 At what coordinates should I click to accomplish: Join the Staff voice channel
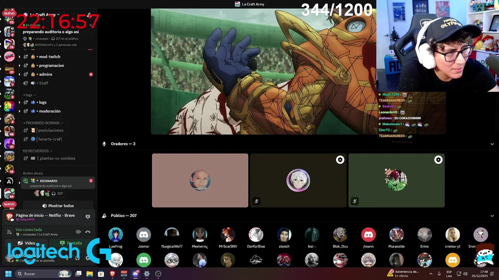click(44, 83)
